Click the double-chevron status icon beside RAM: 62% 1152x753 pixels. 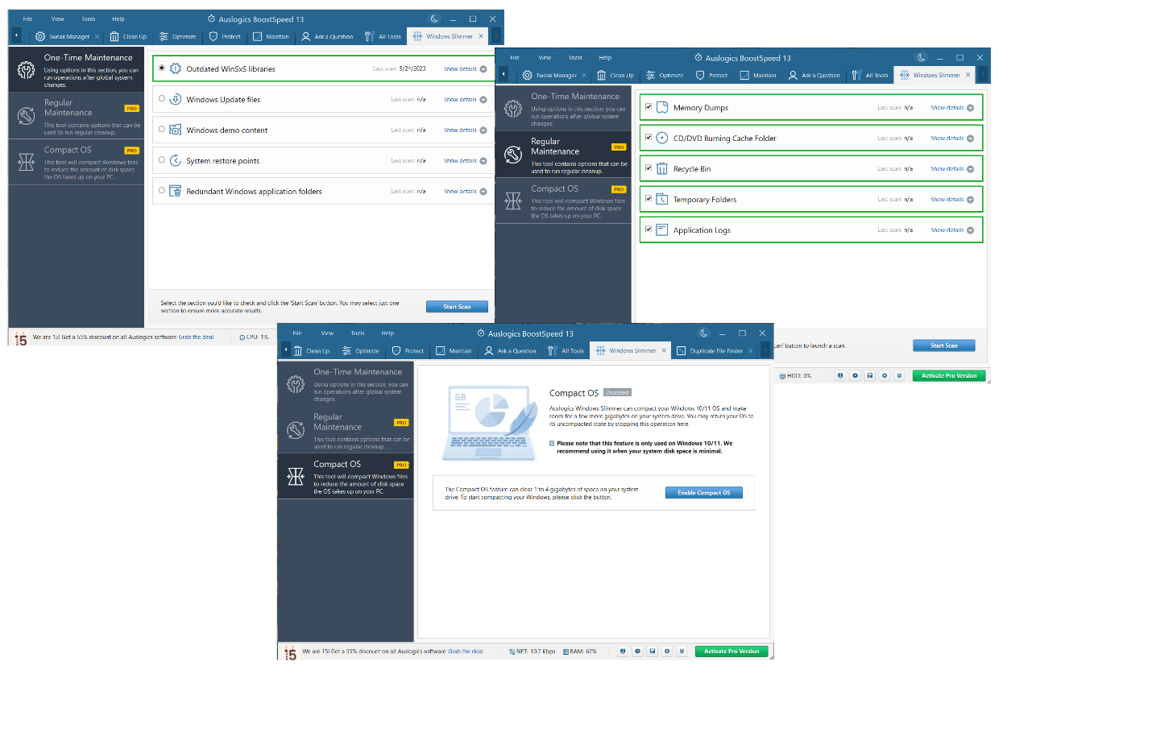682,651
